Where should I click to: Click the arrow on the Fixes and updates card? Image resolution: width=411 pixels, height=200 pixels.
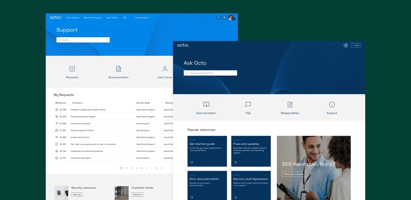coord(236,162)
